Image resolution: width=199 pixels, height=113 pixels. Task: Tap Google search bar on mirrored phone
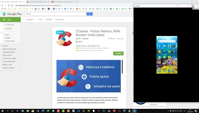coord(167,41)
